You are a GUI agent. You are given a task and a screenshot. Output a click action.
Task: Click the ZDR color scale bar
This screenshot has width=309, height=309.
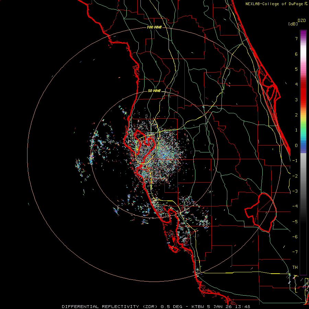(303, 152)
